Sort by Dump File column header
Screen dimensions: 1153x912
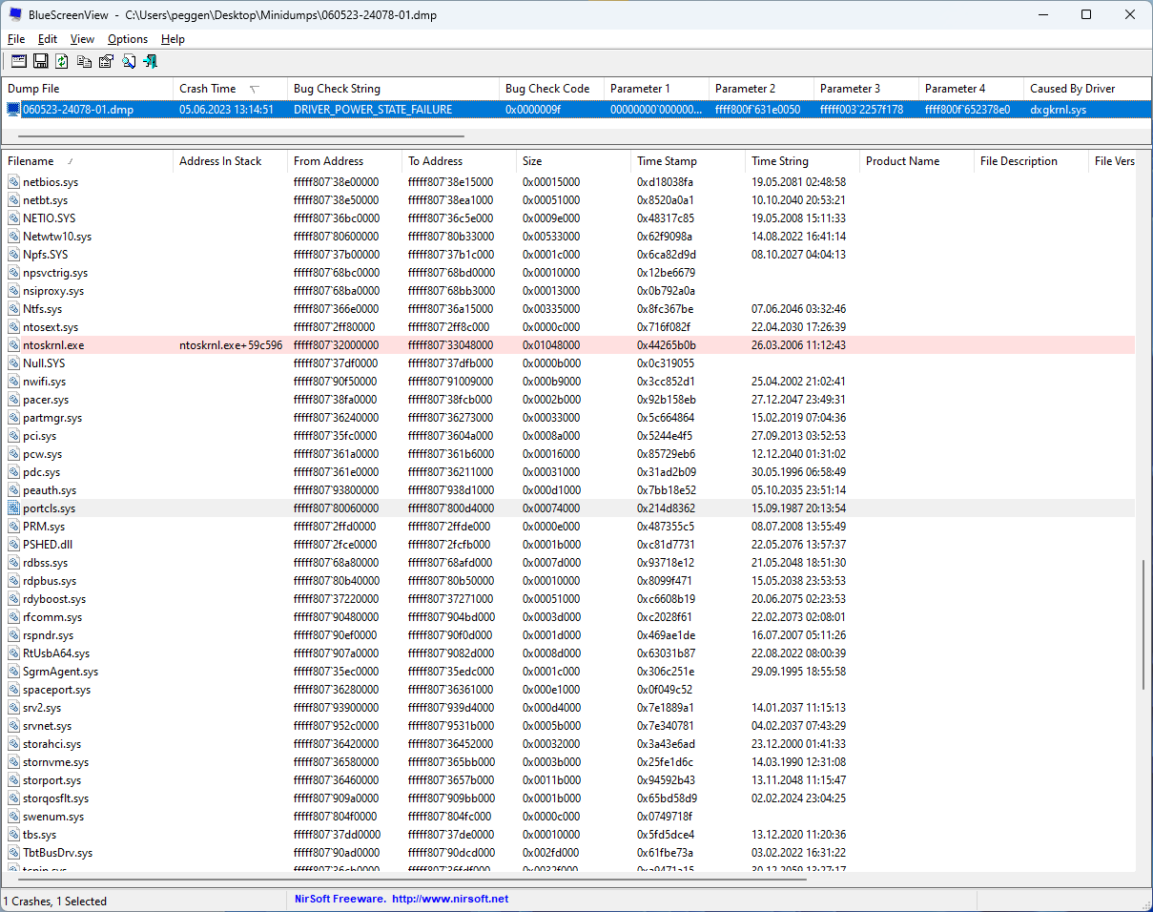[88, 89]
